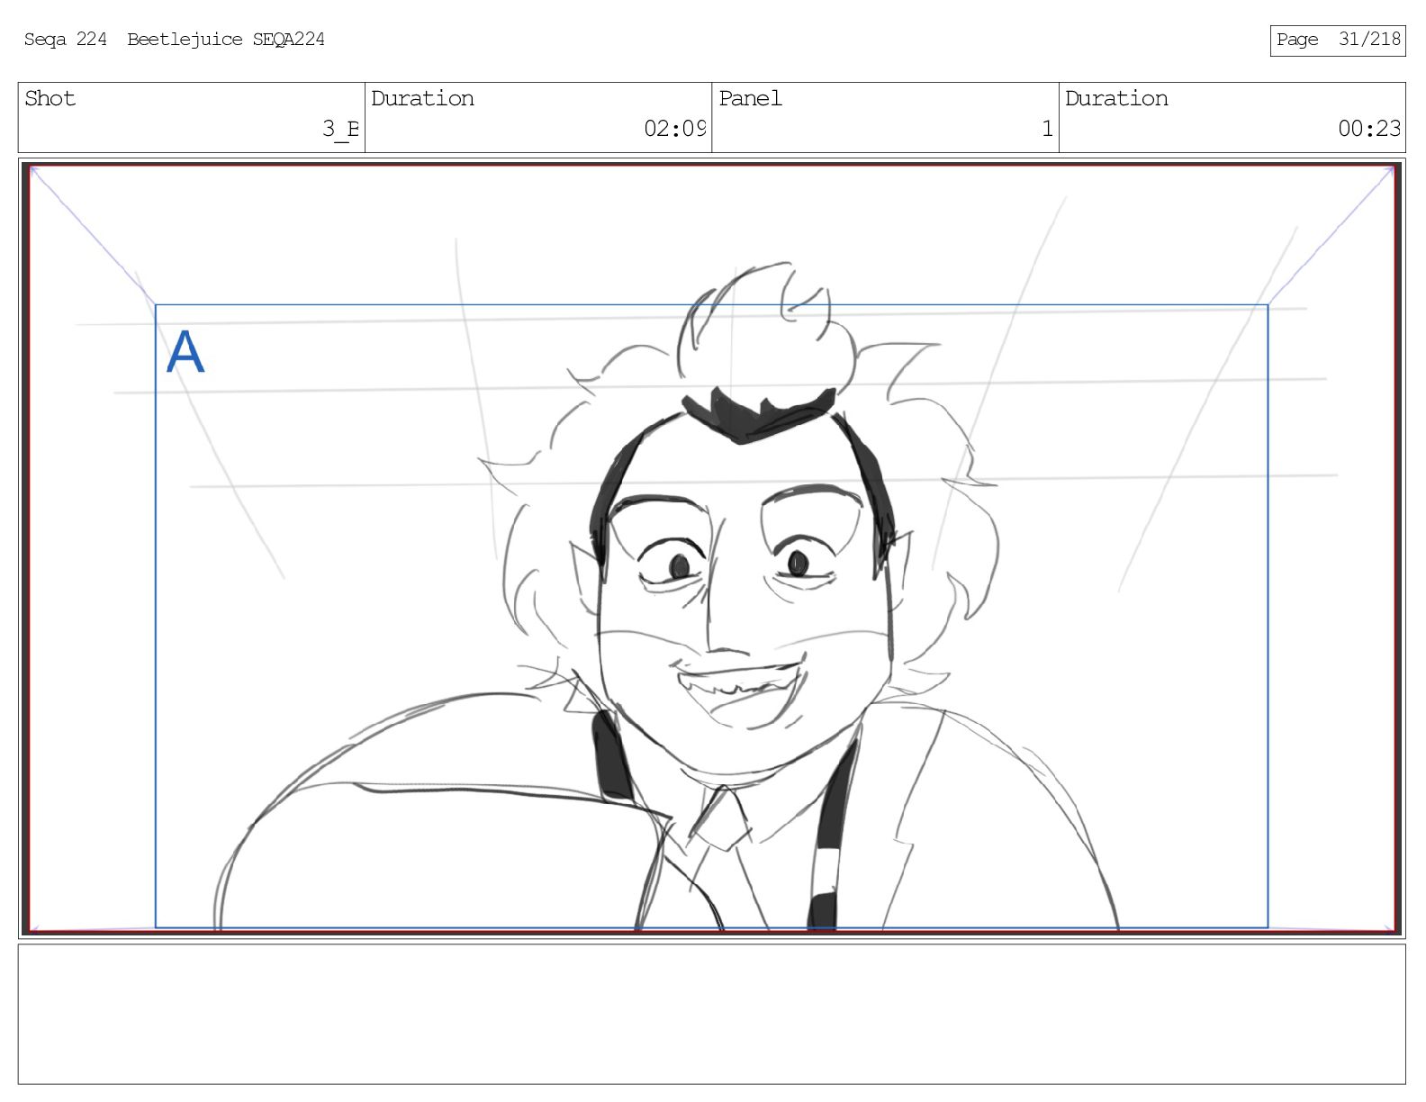Click the 'Beetlejuice SEQA224' title text

point(226,39)
